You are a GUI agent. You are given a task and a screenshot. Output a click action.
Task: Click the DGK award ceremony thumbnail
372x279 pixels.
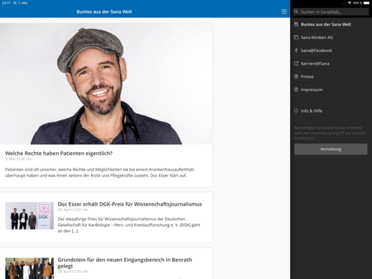[x=30, y=216]
